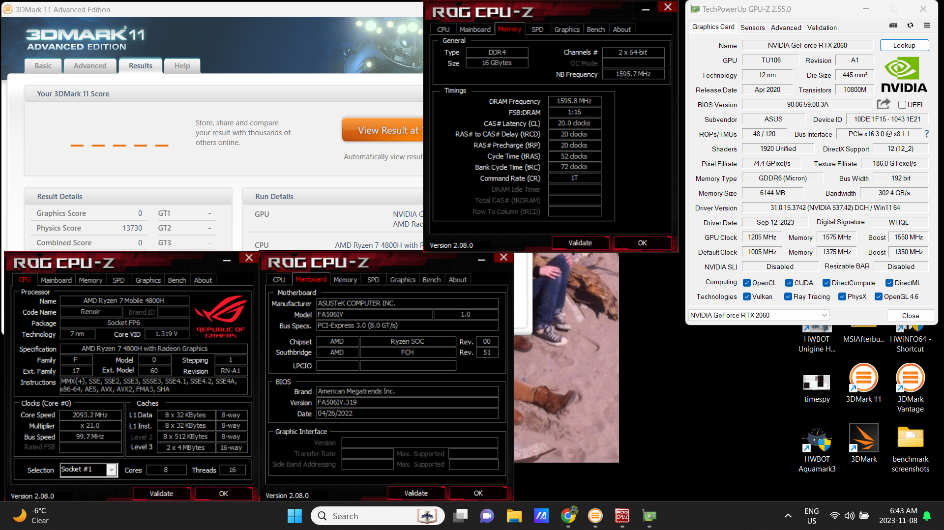This screenshot has width=944, height=530.
Task: Open File Explorer from the taskbar
Action: [x=514, y=516]
